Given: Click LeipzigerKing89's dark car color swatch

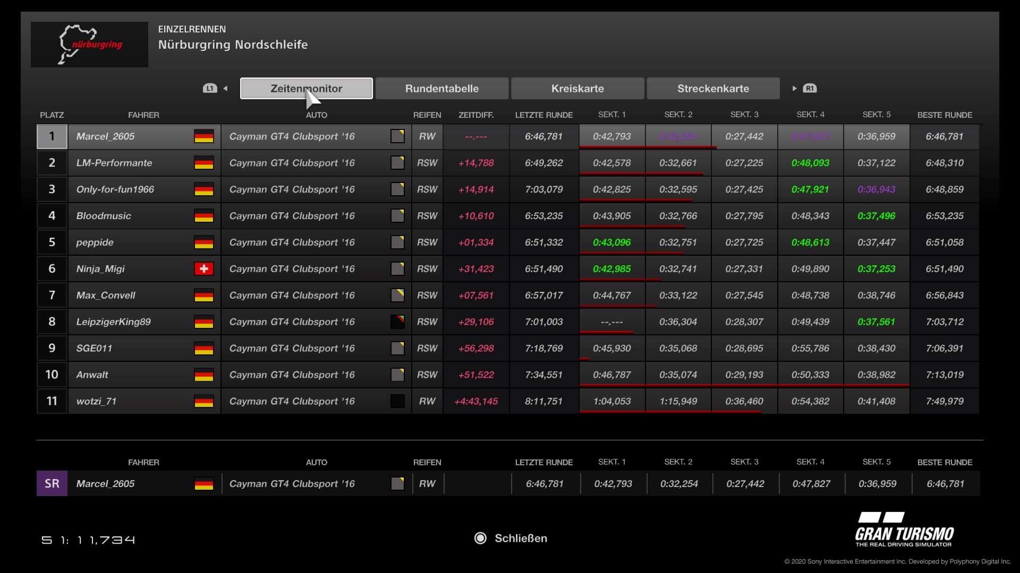Looking at the screenshot, I should (x=397, y=322).
